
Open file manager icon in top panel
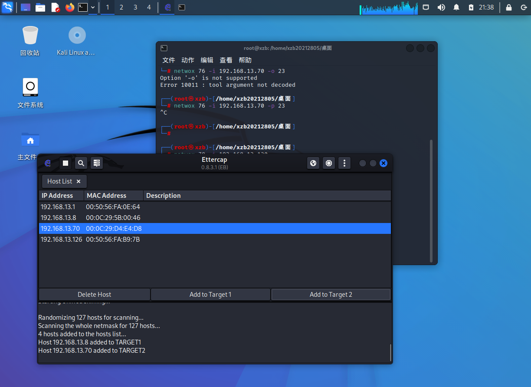(40, 7)
